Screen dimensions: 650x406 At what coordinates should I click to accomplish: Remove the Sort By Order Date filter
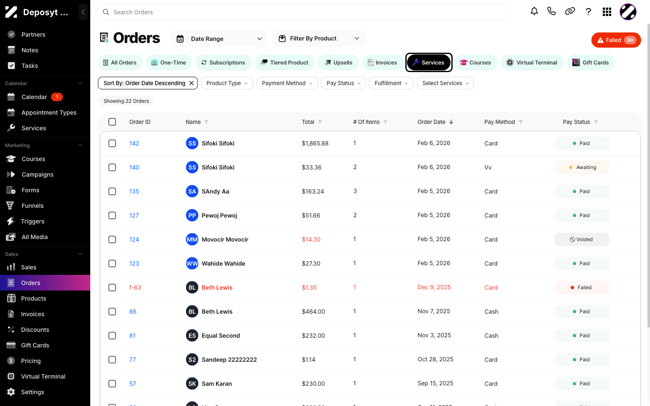coord(191,83)
